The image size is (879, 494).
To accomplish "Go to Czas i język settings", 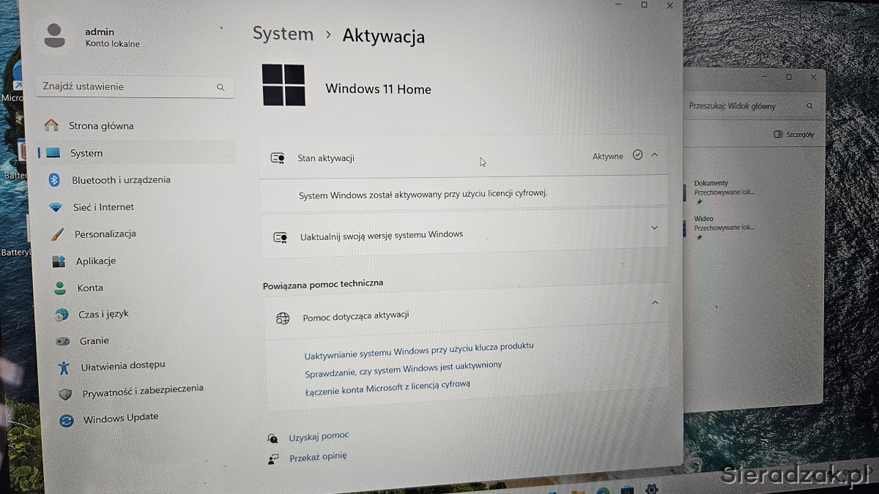I will tap(103, 314).
